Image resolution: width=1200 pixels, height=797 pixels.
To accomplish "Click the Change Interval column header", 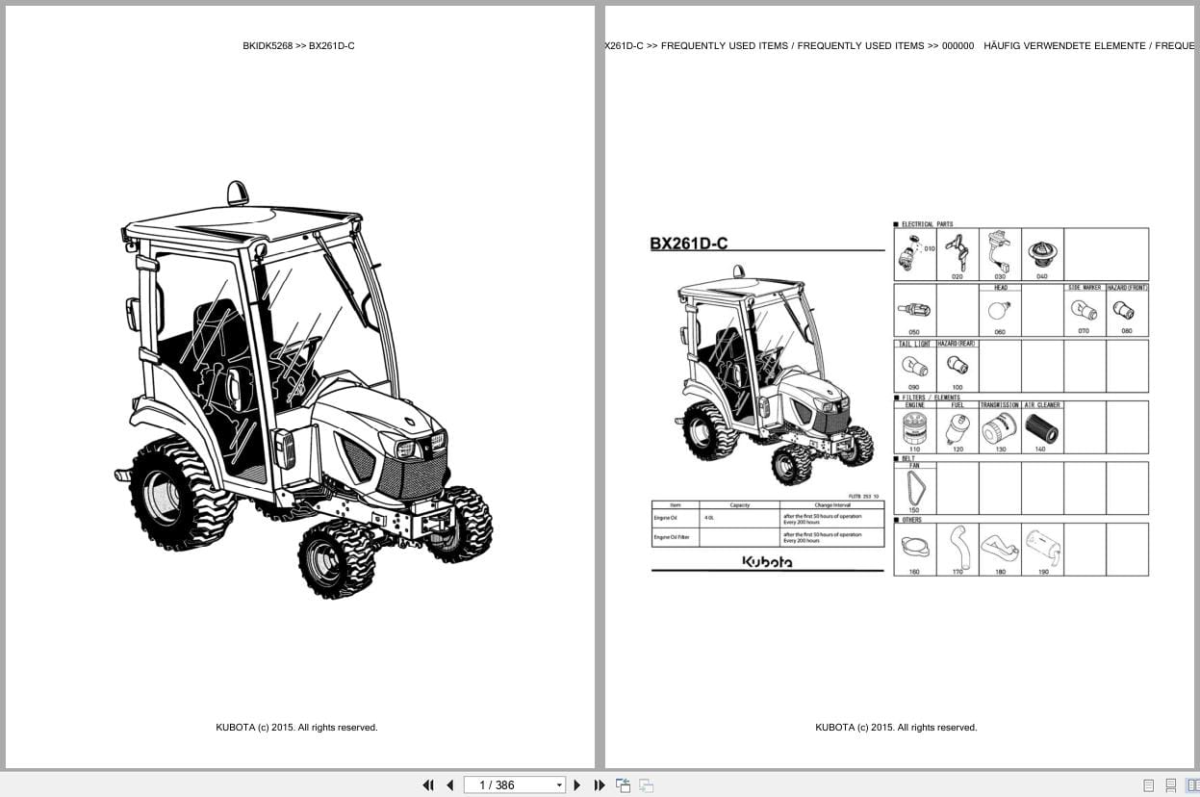I will pos(831,505).
